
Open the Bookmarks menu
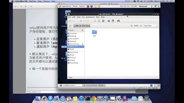pos(90,17)
